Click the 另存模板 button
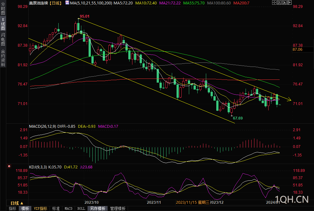 pyautogui.click(x=98, y=208)
